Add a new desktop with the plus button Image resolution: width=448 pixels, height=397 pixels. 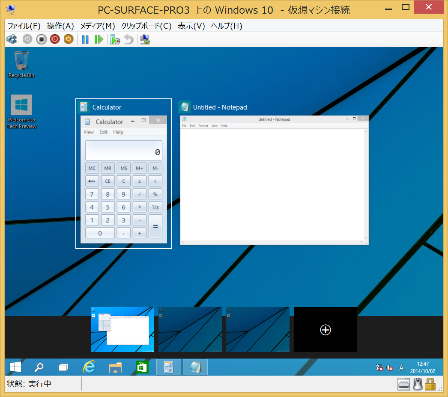pos(325,330)
